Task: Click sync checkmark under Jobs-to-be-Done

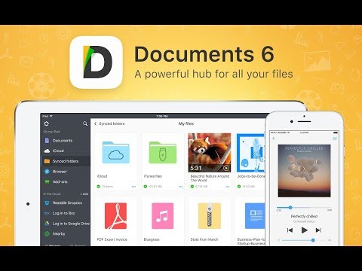Action: click(x=239, y=187)
